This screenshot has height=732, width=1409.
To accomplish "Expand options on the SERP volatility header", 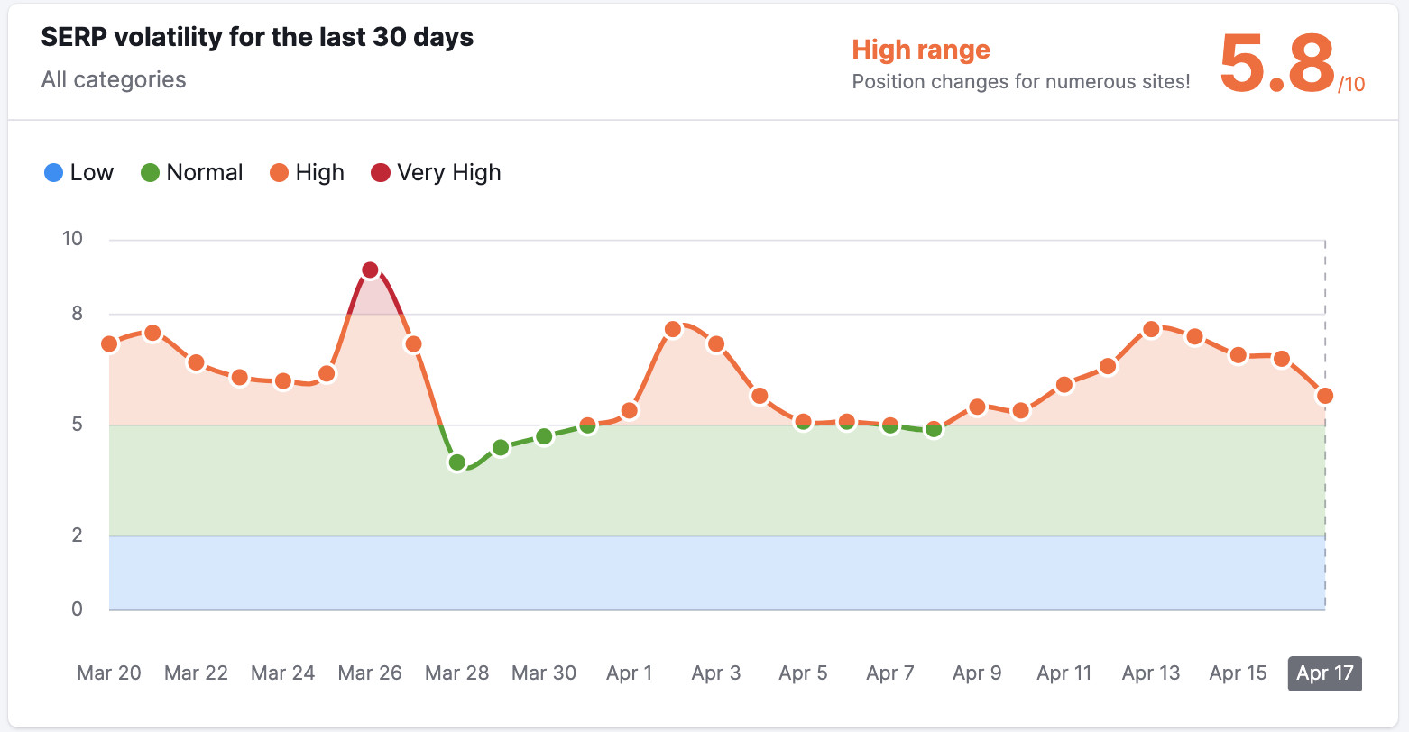I will coord(256,39).
